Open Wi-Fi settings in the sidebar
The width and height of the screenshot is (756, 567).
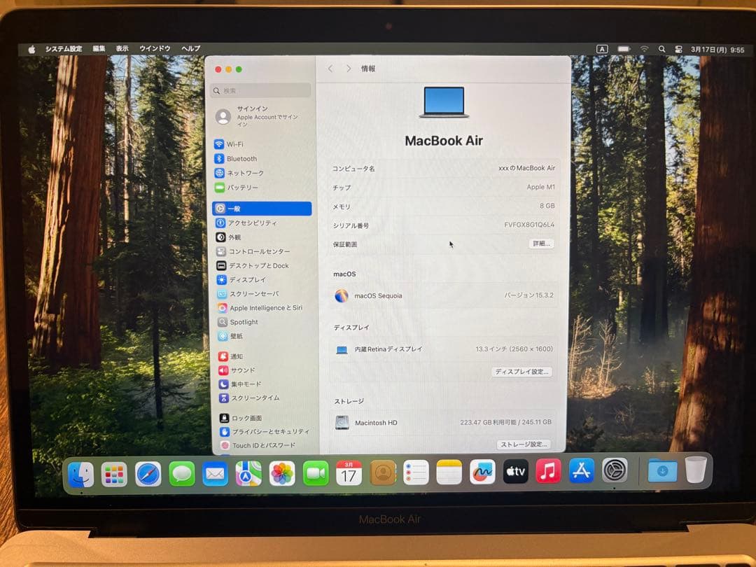[x=238, y=144]
